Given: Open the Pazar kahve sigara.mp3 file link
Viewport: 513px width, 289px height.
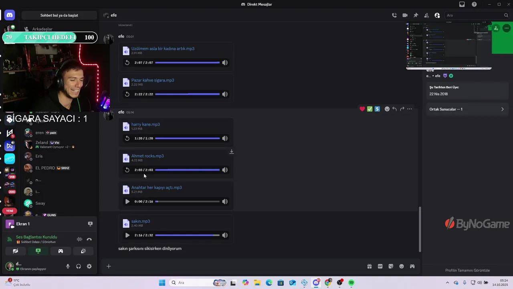Looking at the screenshot, I should pos(153,80).
